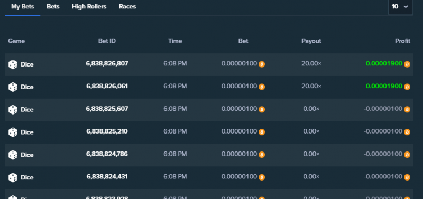Click bitcoin icon beside profit in row 6,838,826,807

(407, 64)
